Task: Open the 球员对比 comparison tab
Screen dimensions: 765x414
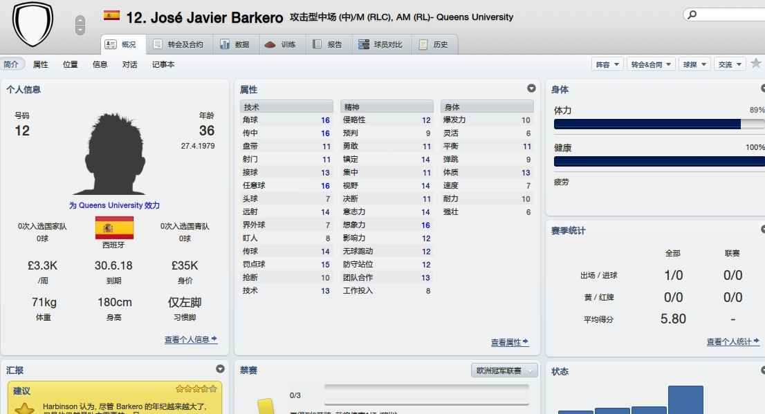Action: coord(382,44)
